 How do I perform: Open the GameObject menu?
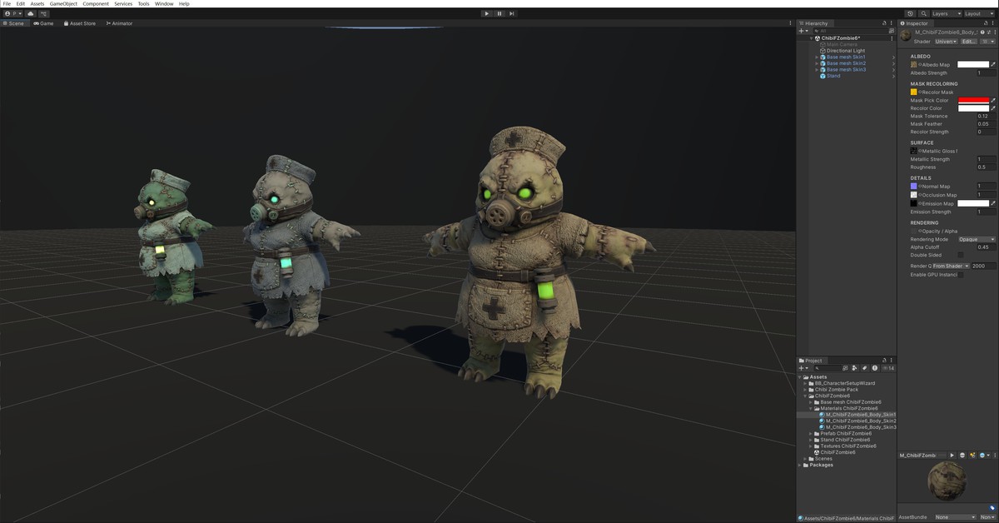[63, 3]
